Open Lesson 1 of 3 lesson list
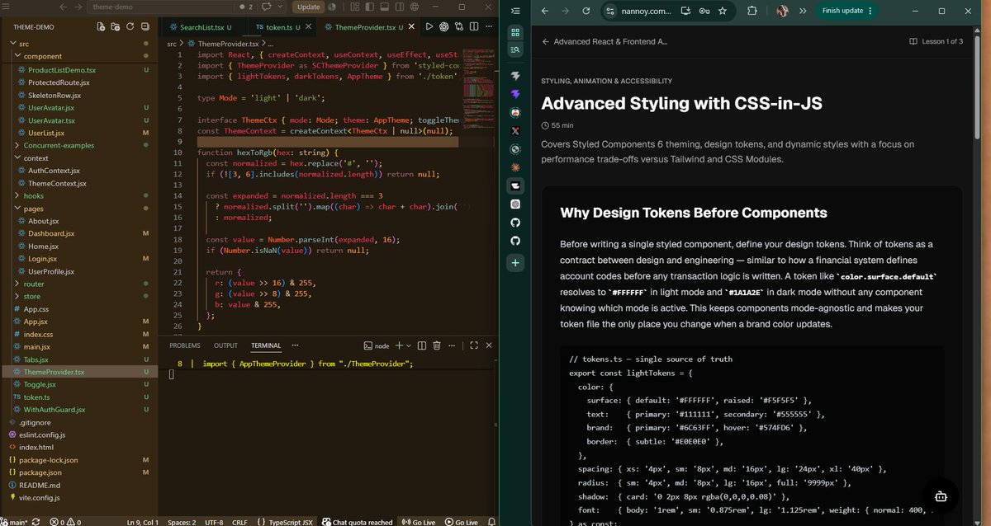The height and width of the screenshot is (526, 991). [x=936, y=41]
